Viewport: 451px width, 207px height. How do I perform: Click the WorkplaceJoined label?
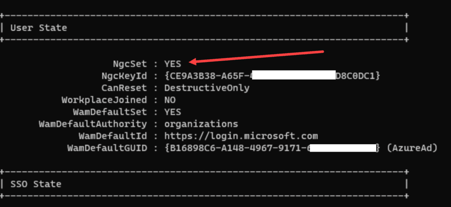point(104,100)
